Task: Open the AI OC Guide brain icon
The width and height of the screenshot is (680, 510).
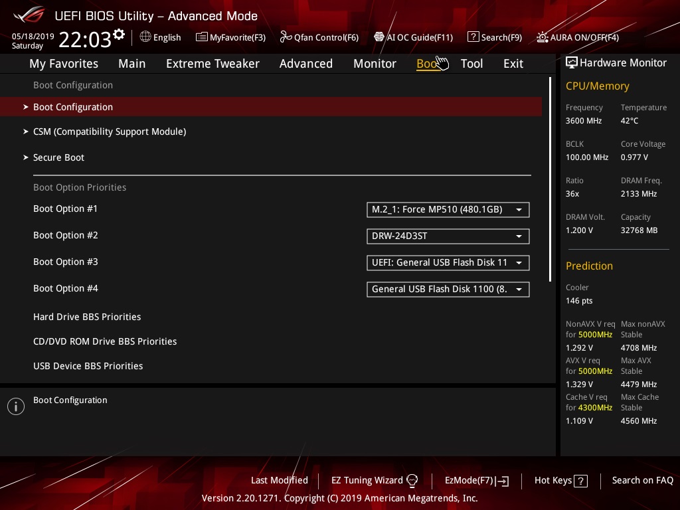Action: [x=379, y=37]
